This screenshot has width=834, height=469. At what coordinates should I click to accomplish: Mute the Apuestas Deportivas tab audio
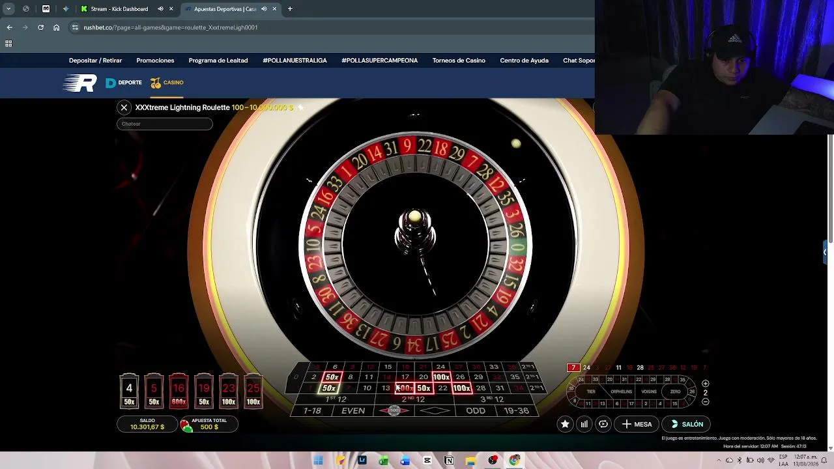click(x=264, y=9)
